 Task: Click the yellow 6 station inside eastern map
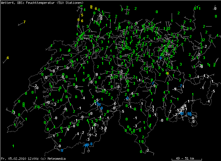point(168,73)
